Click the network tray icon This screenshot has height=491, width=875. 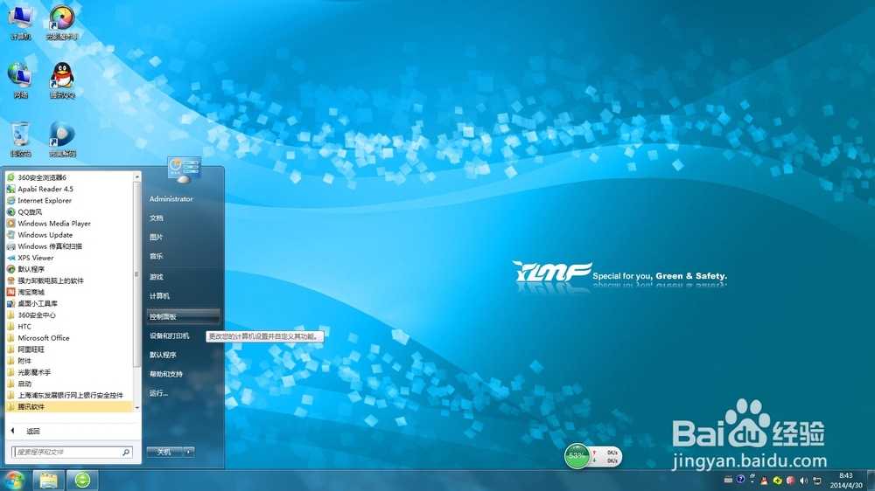[x=817, y=481]
